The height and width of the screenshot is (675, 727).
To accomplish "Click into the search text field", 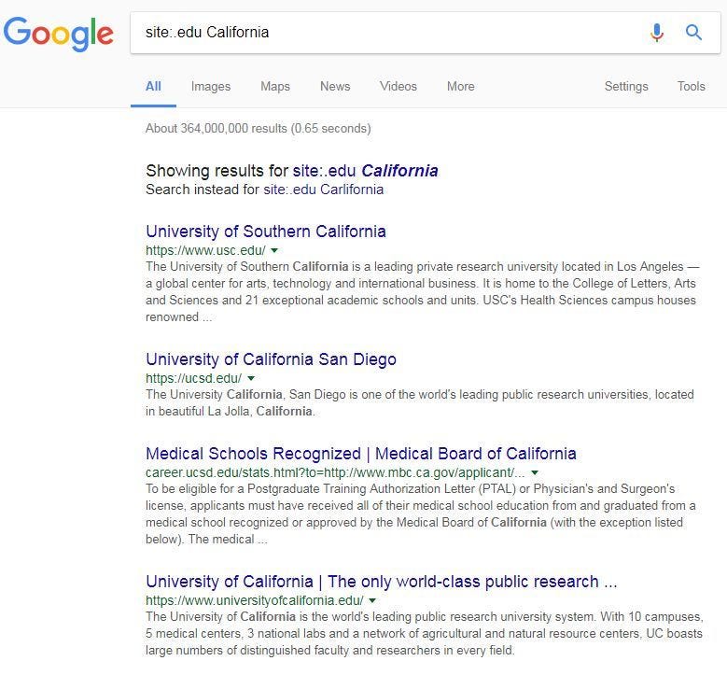I will (x=383, y=33).
